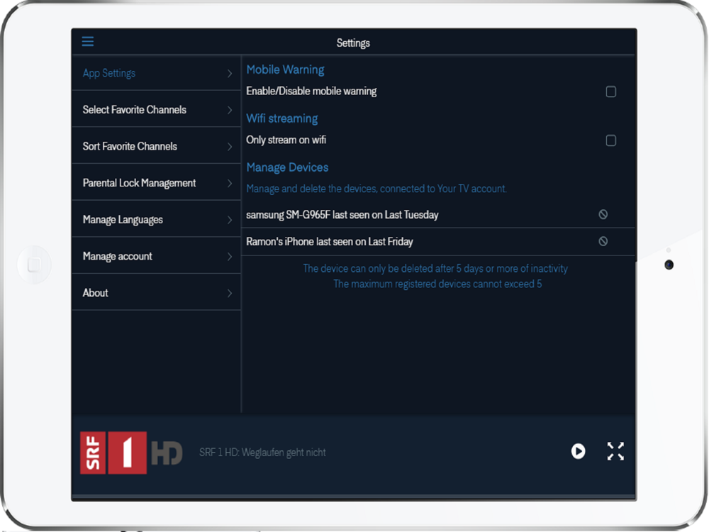Expand Parental Lock Management chevron
This screenshot has width=709, height=532.
pyautogui.click(x=230, y=183)
